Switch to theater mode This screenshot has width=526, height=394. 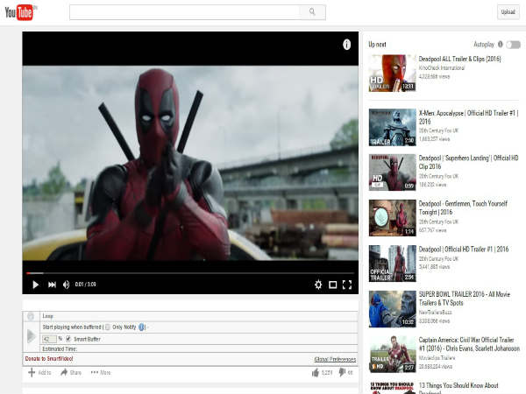tap(333, 285)
